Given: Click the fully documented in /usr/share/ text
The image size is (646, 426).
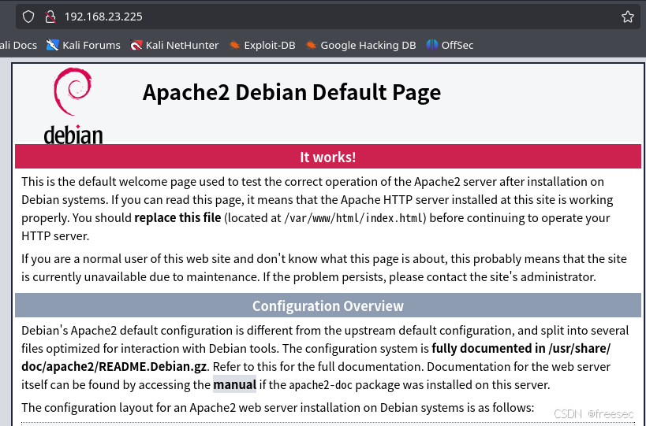Looking at the screenshot, I should point(521,349).
